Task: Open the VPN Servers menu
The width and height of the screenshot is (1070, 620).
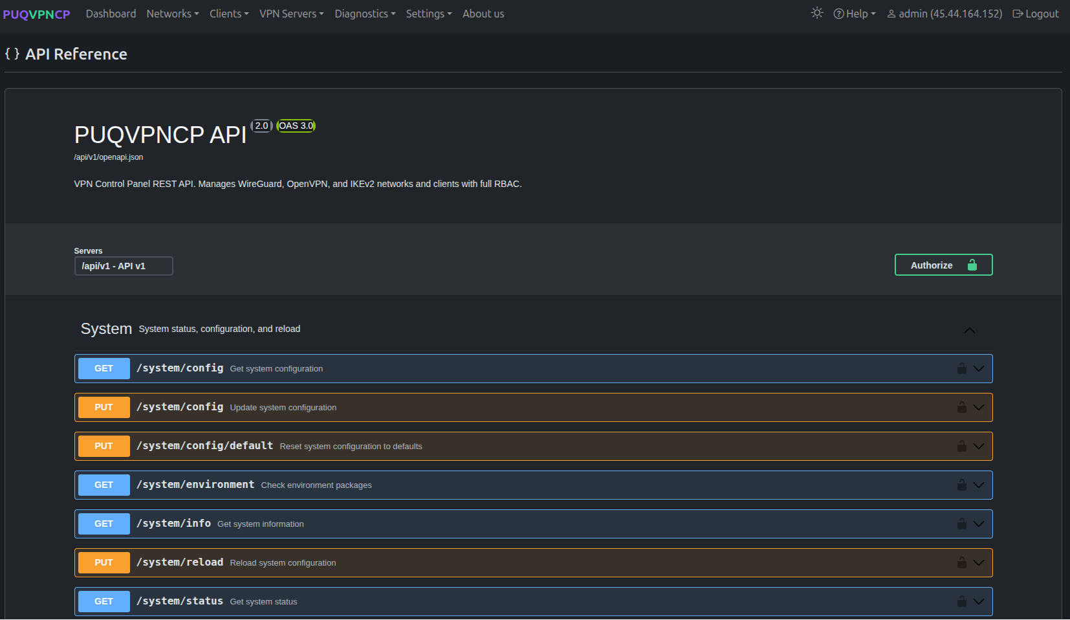Action: pos(291,14)
